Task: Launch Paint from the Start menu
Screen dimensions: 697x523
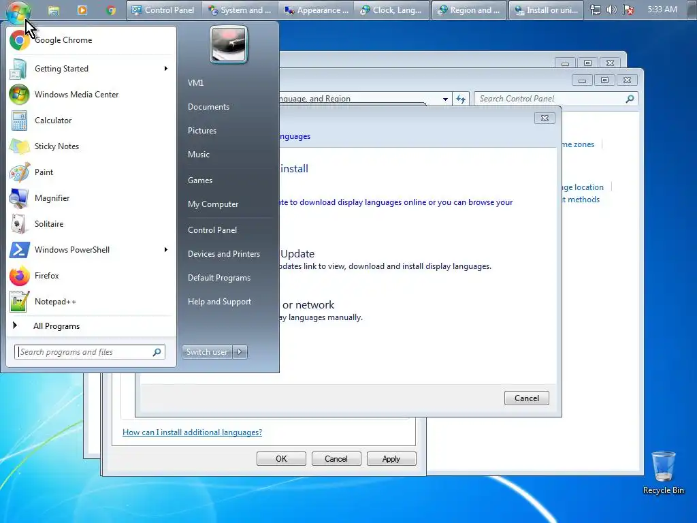Action: point(91,172)
